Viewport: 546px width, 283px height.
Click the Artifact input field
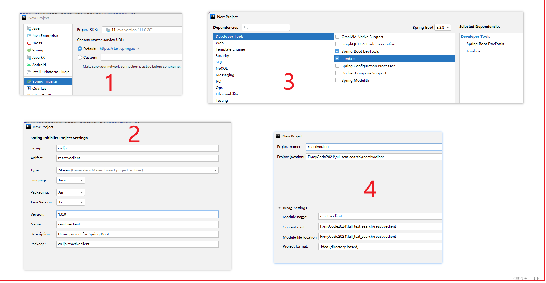(x=137, y=158)
